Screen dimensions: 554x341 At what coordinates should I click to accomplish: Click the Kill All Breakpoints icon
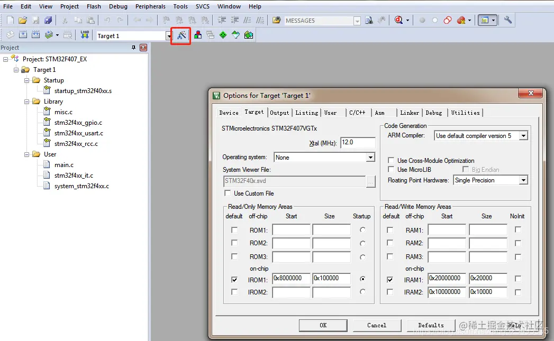click(x=461, y=20)
